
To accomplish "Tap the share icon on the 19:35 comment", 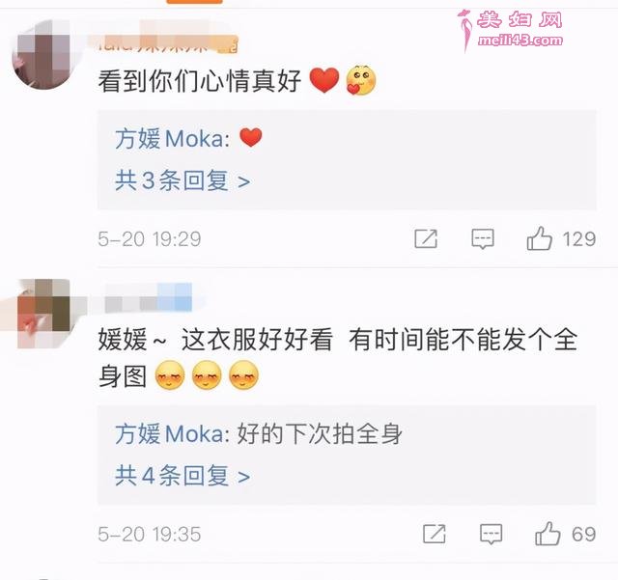I will click(x=434, y=534).
